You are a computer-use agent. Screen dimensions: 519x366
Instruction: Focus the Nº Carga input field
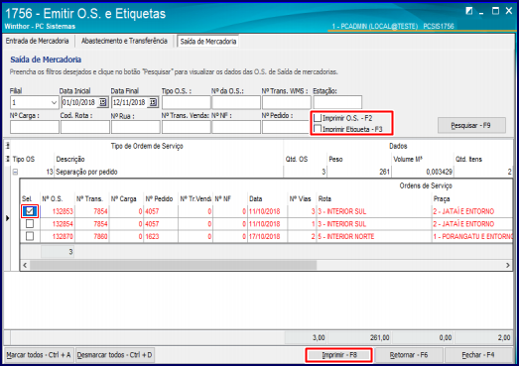coord(35,127)
